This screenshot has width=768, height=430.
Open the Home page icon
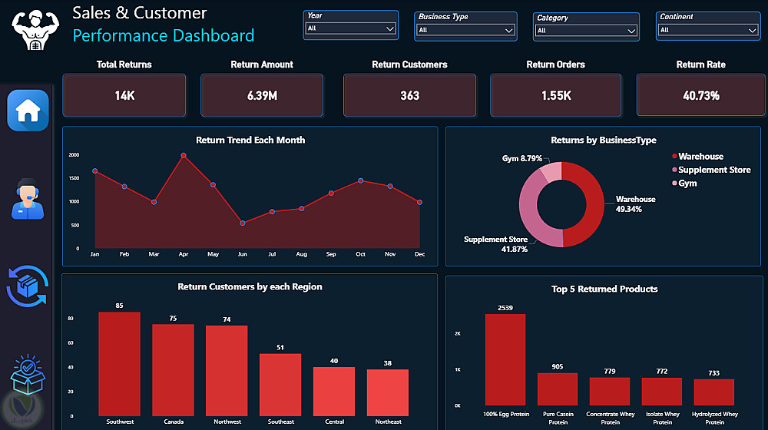tap(28, 111)
